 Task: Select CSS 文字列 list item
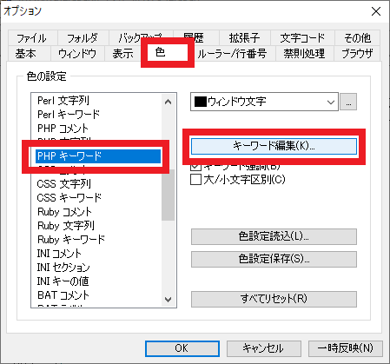(x=64, y=184)
